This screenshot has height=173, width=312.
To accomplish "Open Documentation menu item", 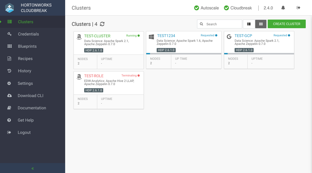I will coord(32,108).
